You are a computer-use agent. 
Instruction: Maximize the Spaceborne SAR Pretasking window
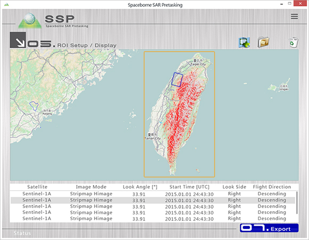(x=289, y=4)
